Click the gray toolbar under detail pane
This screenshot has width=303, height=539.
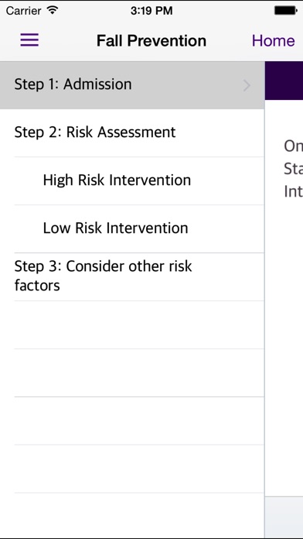(x=284, y=517)
